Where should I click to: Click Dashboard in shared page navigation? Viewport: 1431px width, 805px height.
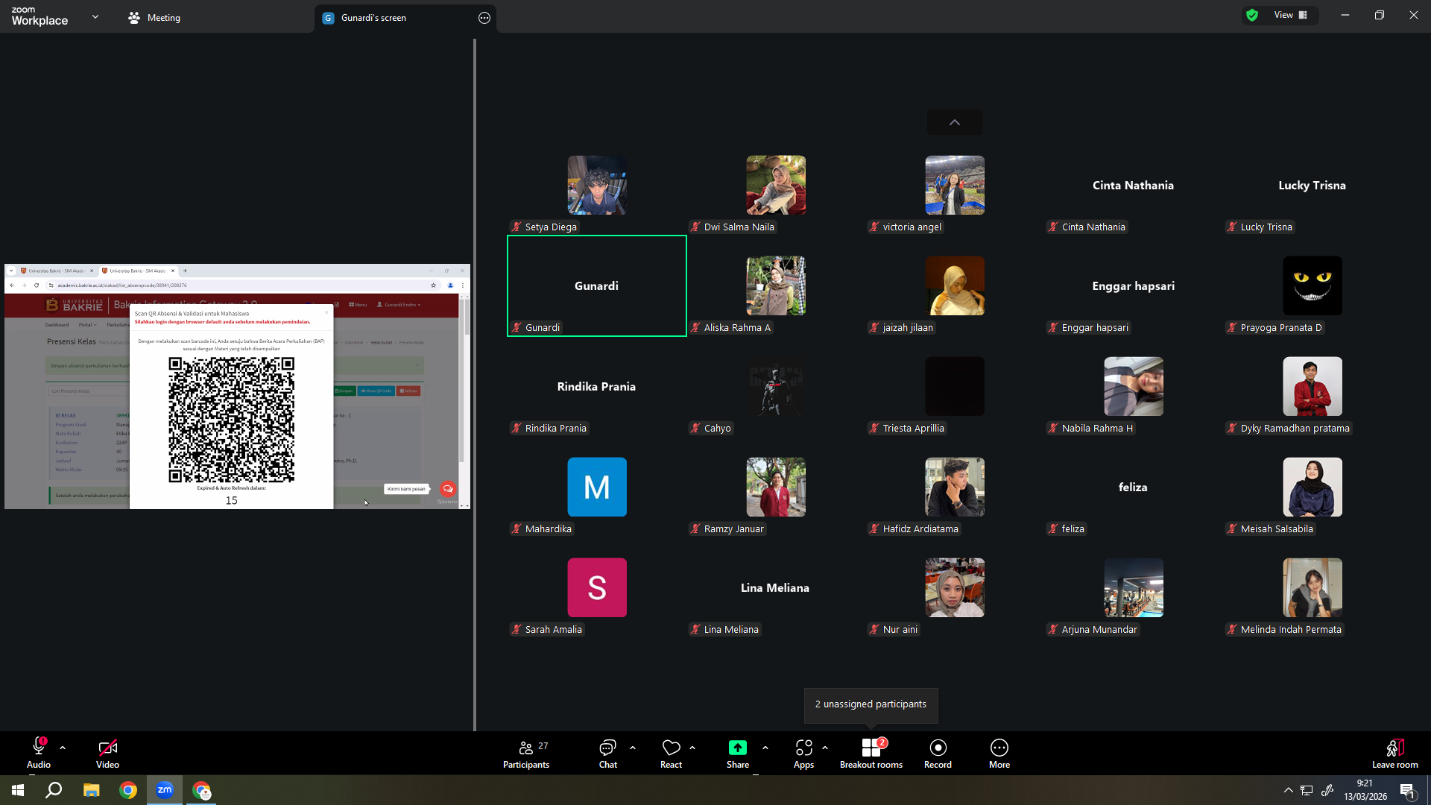(57, 325)
